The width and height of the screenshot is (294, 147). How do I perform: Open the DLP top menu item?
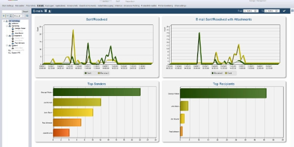tap(118, 1)
